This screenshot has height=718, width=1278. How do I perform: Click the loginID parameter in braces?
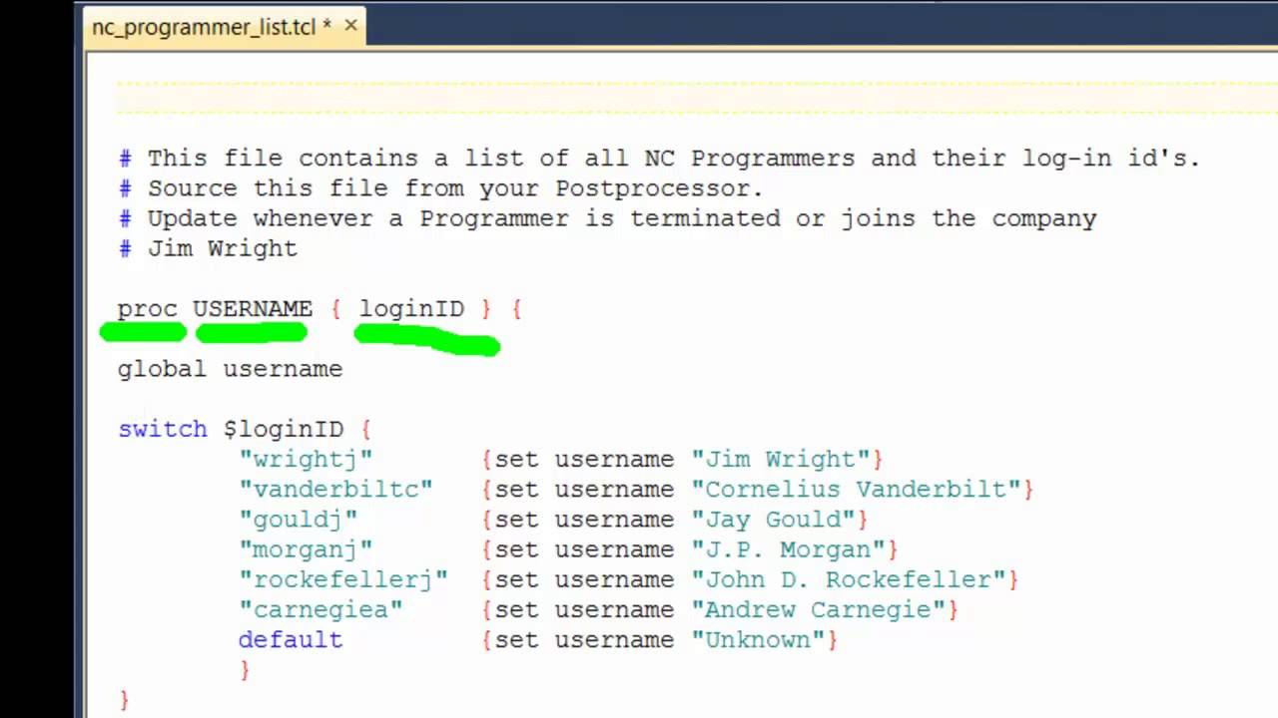coord(411,309)
